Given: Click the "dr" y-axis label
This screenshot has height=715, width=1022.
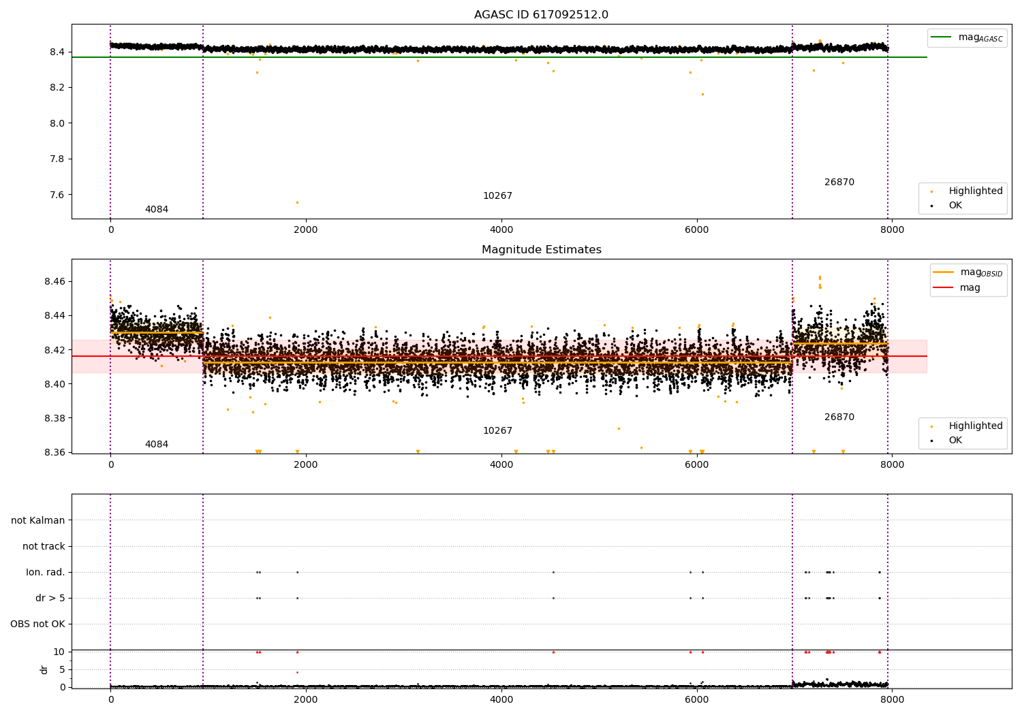Looking at the screenshot, I should (44, 669).
